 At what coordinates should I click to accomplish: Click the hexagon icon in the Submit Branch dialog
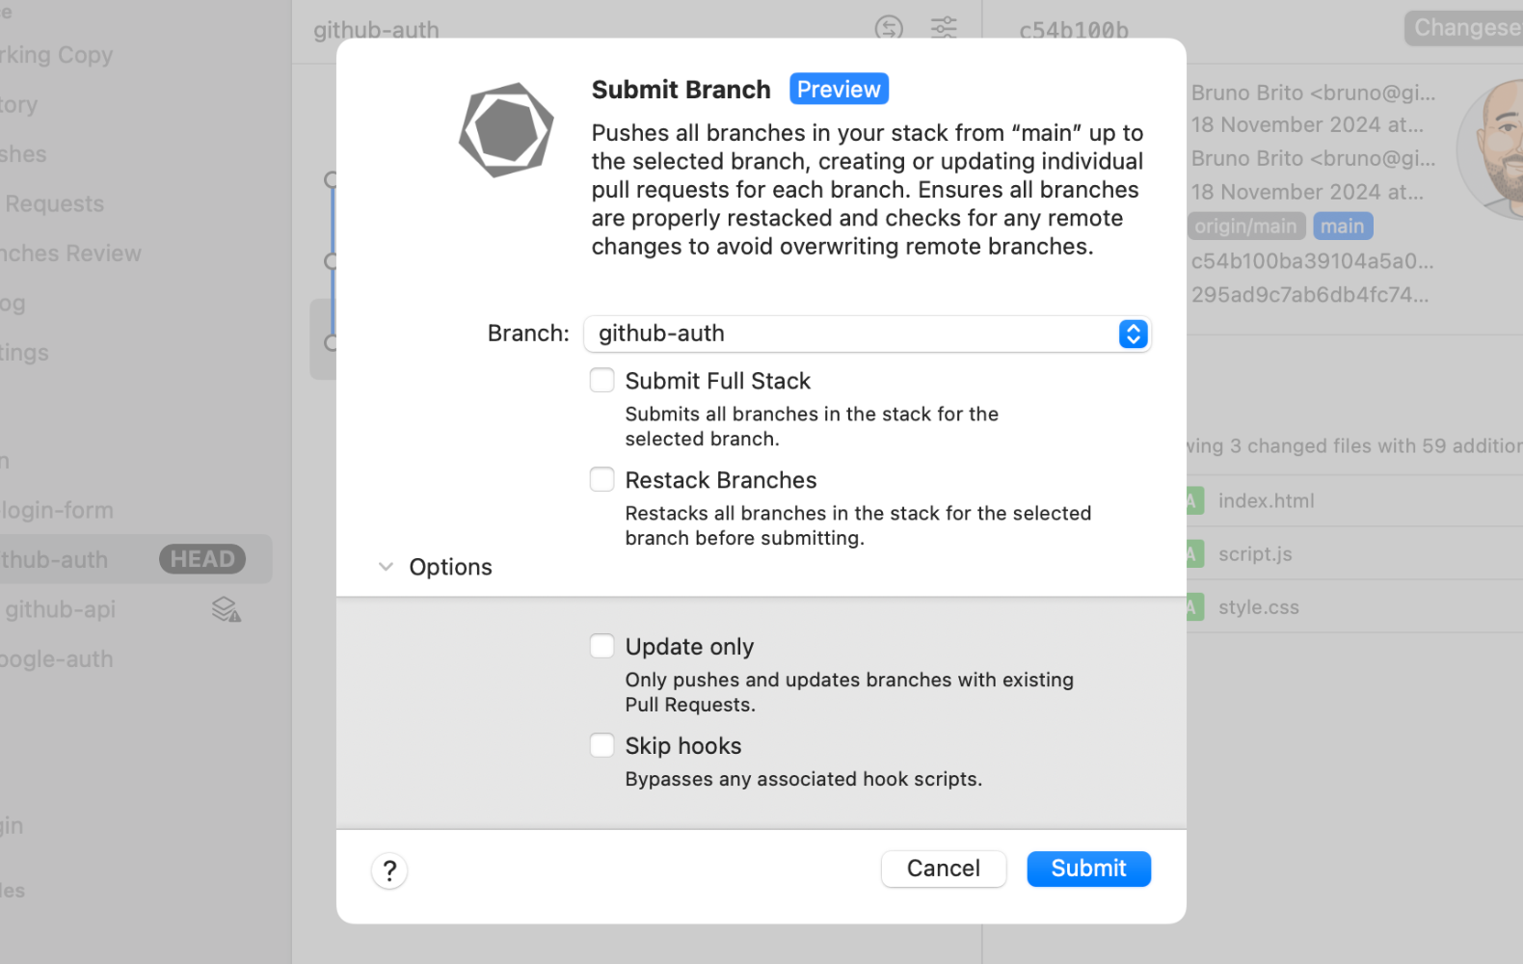coord(505,129)
